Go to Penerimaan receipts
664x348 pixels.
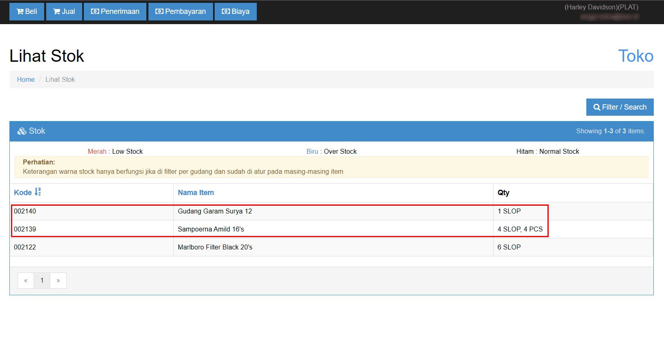point(115,11)
